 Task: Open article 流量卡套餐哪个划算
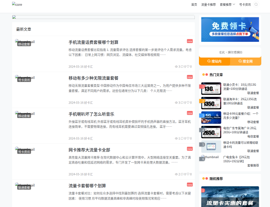pyautogui.click(x=87, y=186)
